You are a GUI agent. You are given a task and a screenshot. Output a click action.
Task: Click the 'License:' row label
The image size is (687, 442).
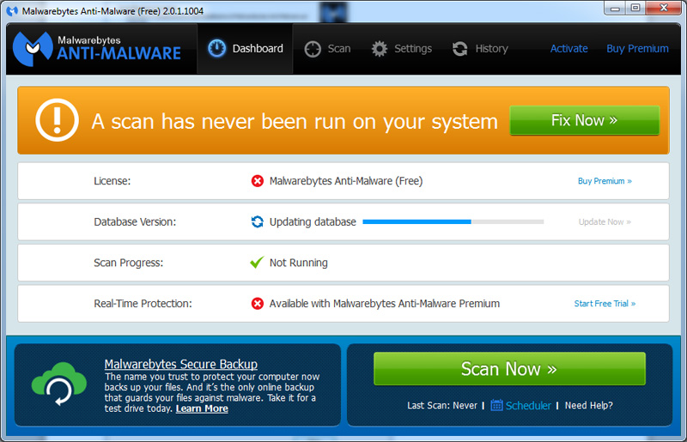(x=112, y=181)
